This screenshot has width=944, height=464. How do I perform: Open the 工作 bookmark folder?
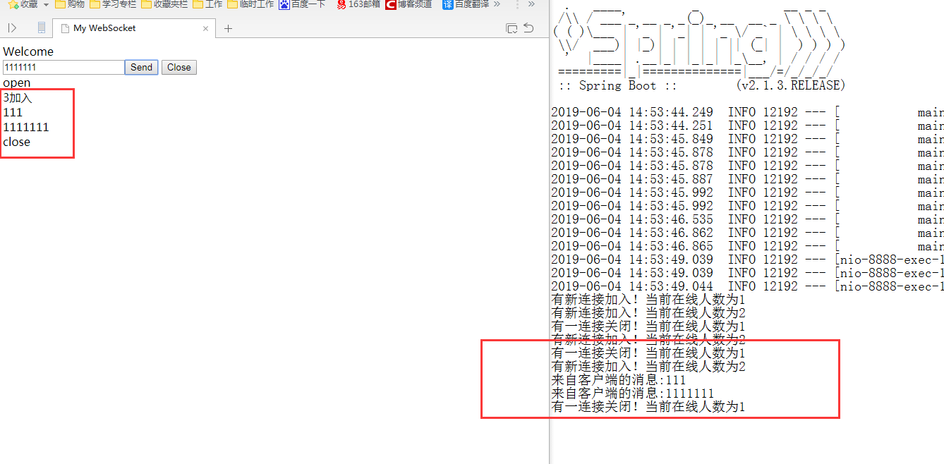coord(207,4)
